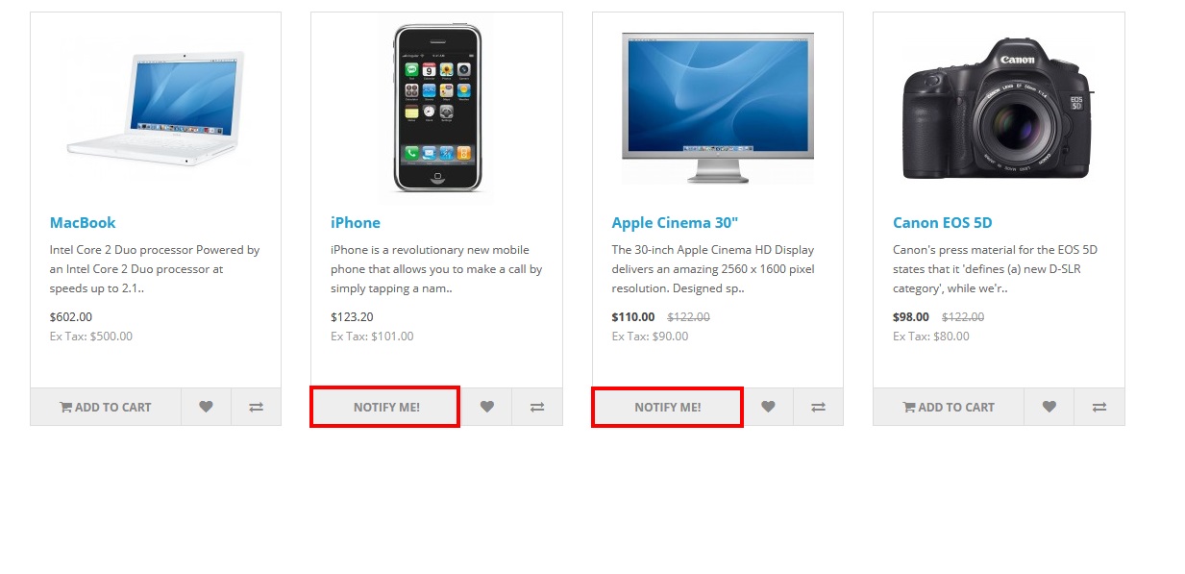Click Notify Me for iPhone
Viewport: 1185px width, 574px height.
[385, 407]
